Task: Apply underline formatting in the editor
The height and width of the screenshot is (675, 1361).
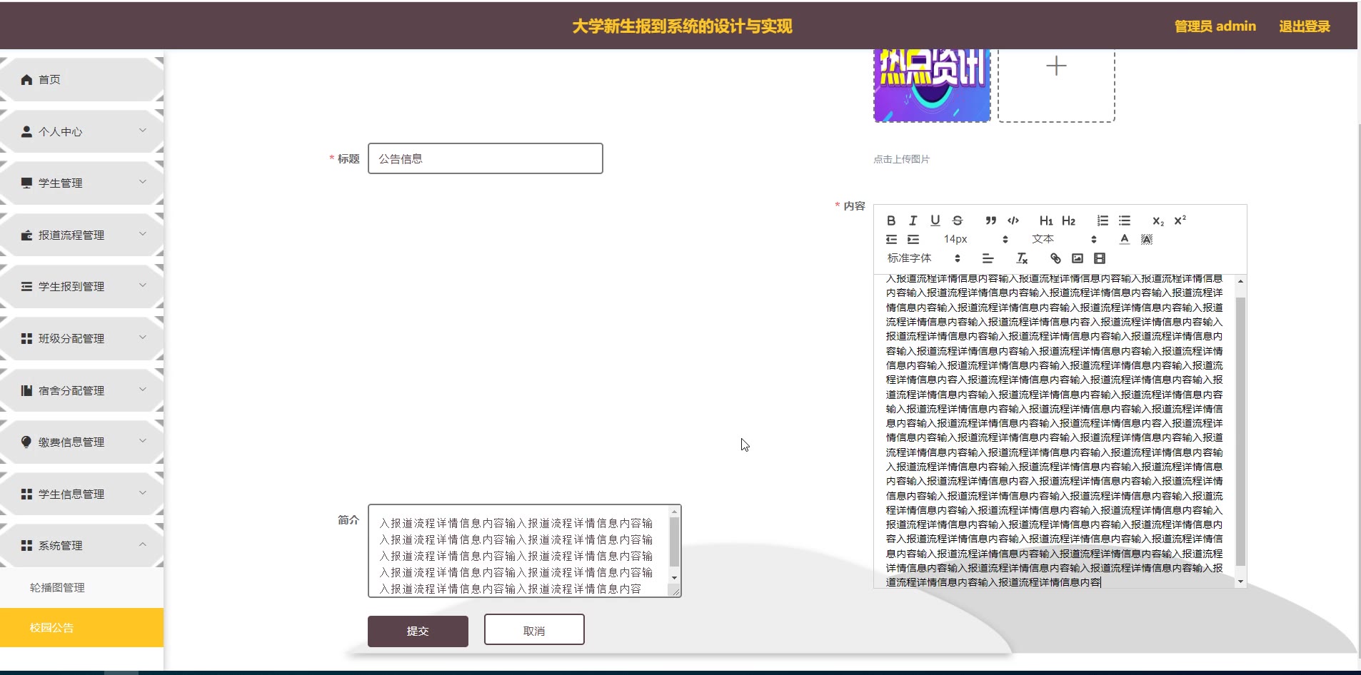Action: [x=935, y=220]
